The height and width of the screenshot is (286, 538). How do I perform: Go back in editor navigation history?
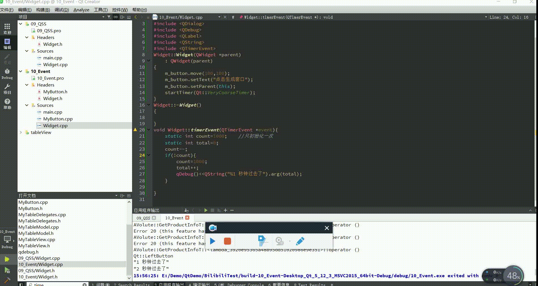136,17
